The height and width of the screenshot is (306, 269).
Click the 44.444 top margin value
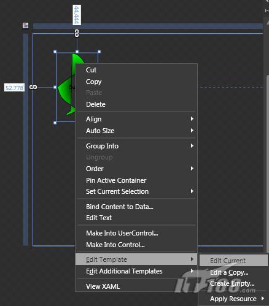(x=77, y=15)
